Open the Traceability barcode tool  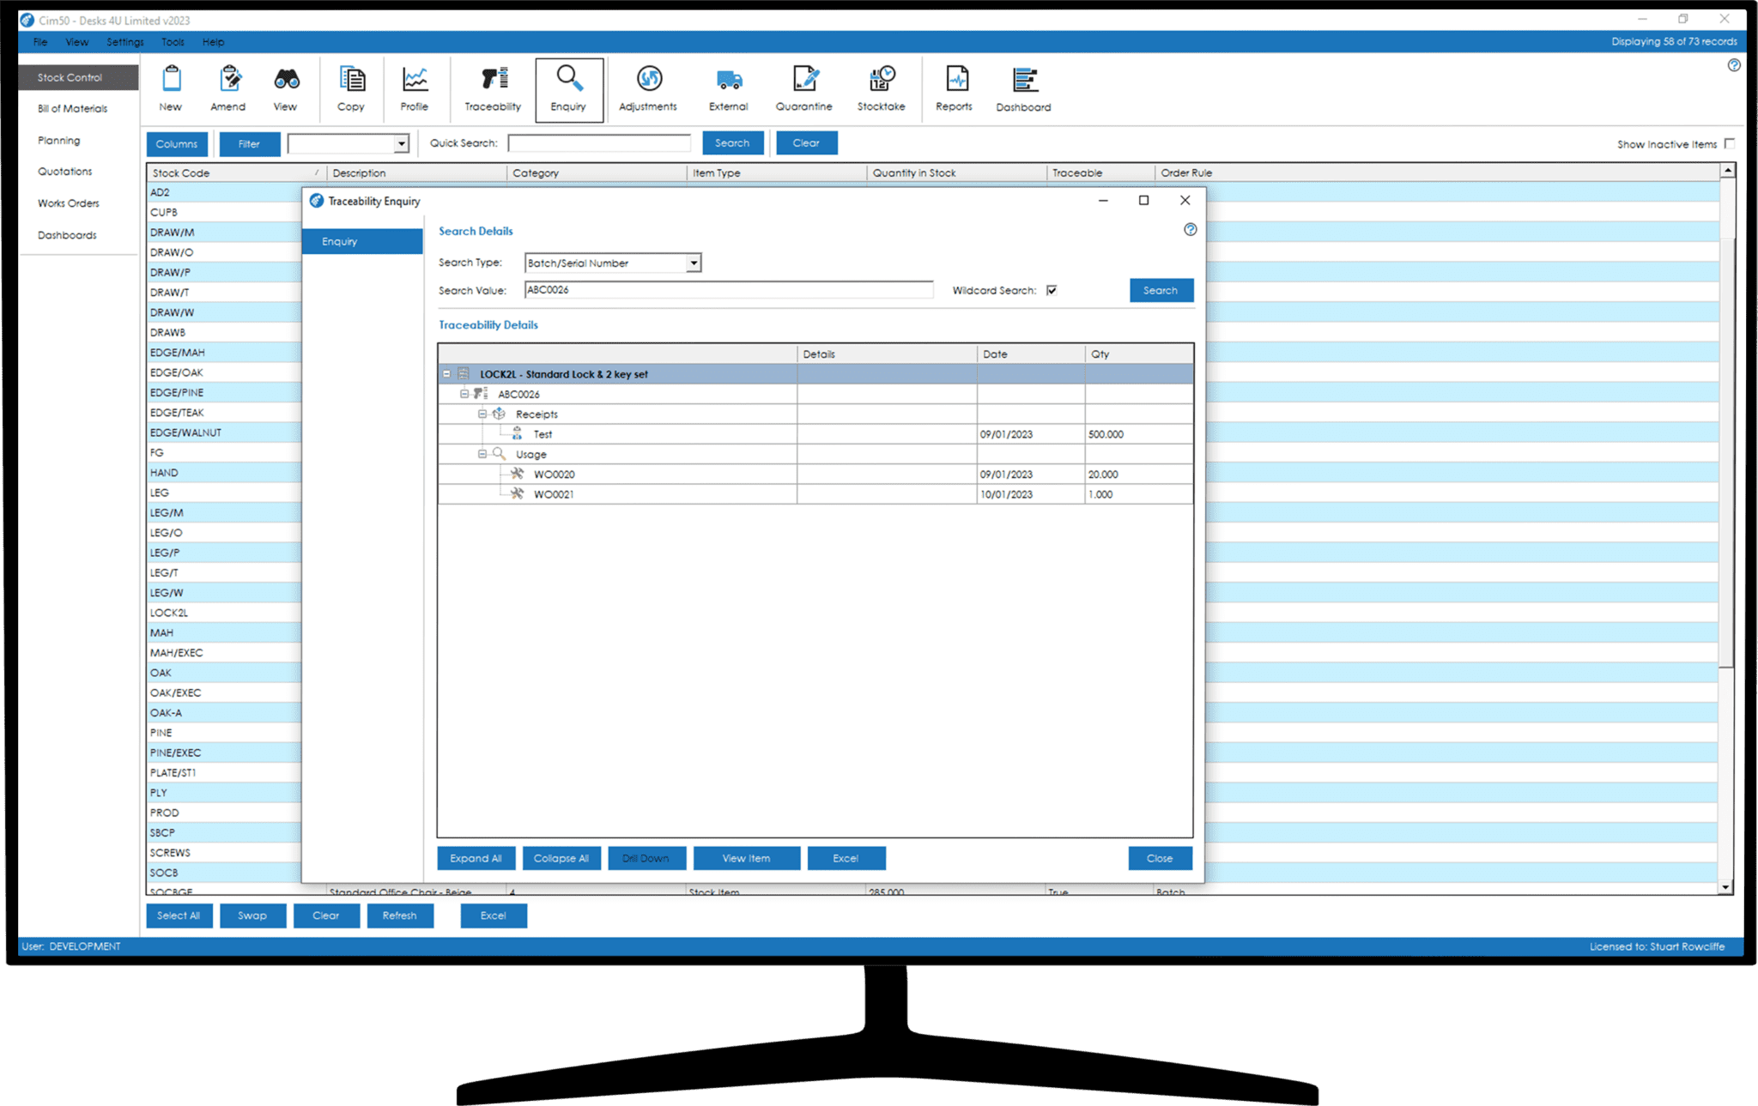pos(491,86)
